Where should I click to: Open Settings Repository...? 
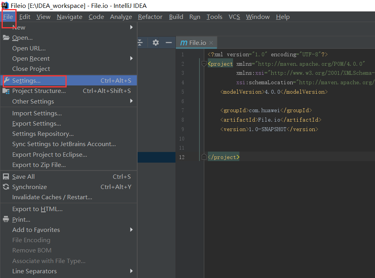click(69, 134)
